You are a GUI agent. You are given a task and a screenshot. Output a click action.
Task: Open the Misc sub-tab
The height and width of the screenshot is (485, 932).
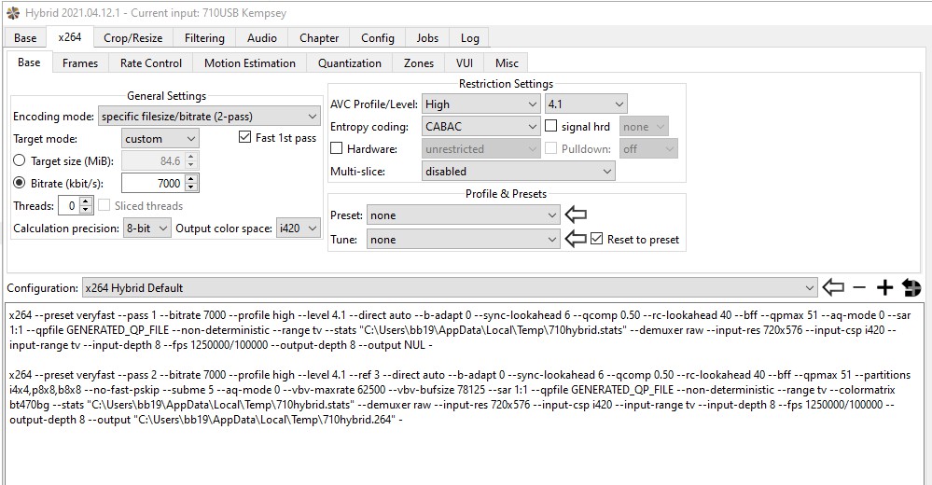click(507, 63)
